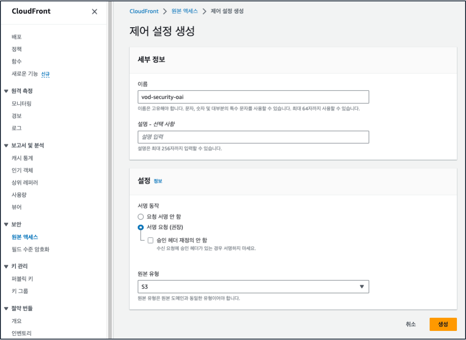
Task: Open 키 그룹 page
Action: [20, 291]
